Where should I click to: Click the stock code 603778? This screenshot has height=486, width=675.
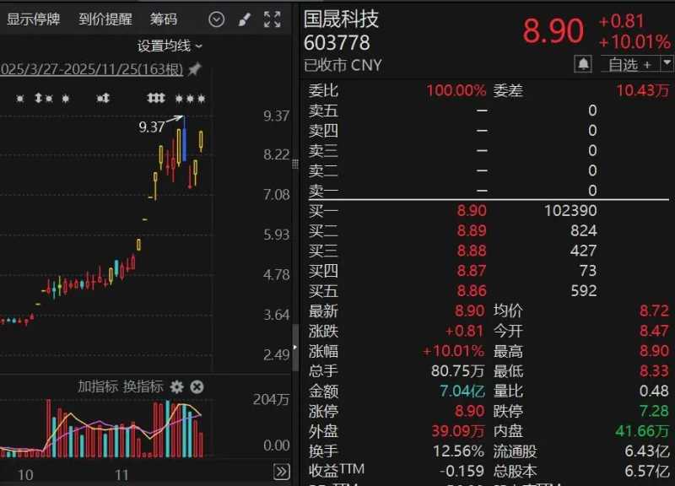pyautogui.click(x=337, y=43)
